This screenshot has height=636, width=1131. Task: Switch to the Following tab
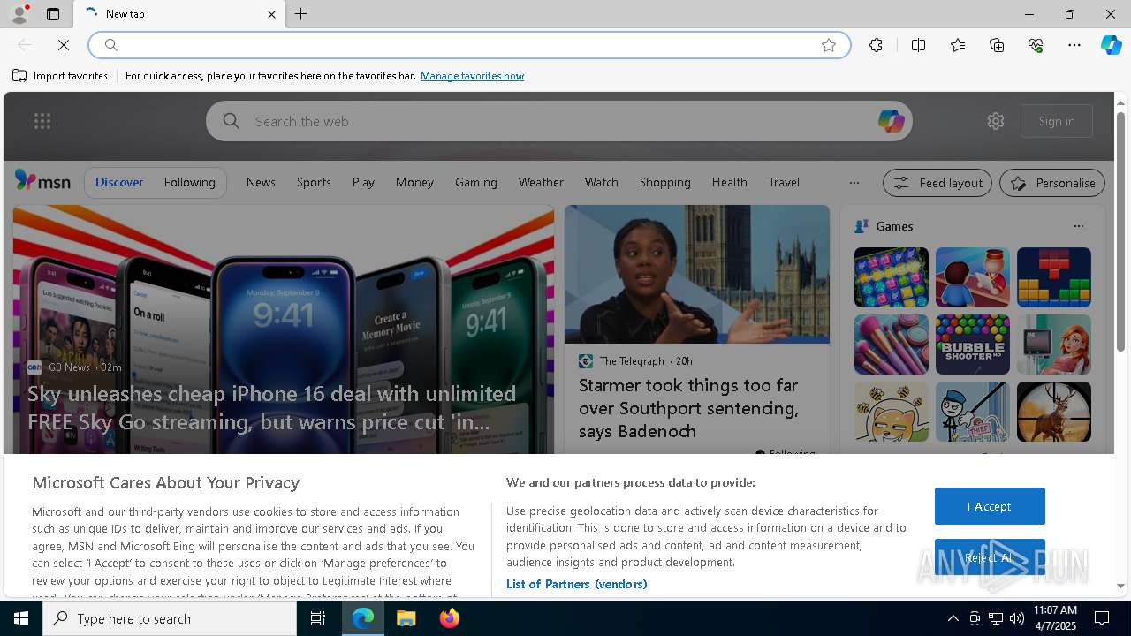(x=190, y=182)
